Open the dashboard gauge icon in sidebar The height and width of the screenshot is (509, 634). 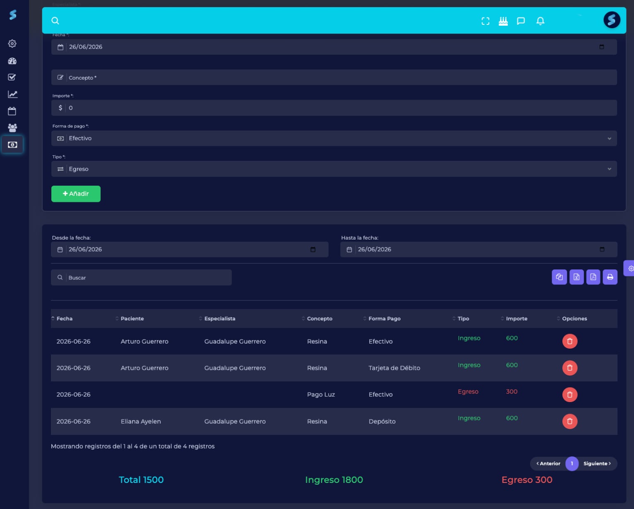click(x=12, y=61)
